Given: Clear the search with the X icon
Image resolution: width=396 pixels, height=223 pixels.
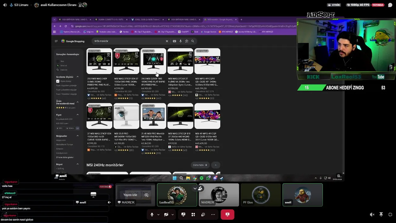Looking at the screenshot, I should point(167,41).
